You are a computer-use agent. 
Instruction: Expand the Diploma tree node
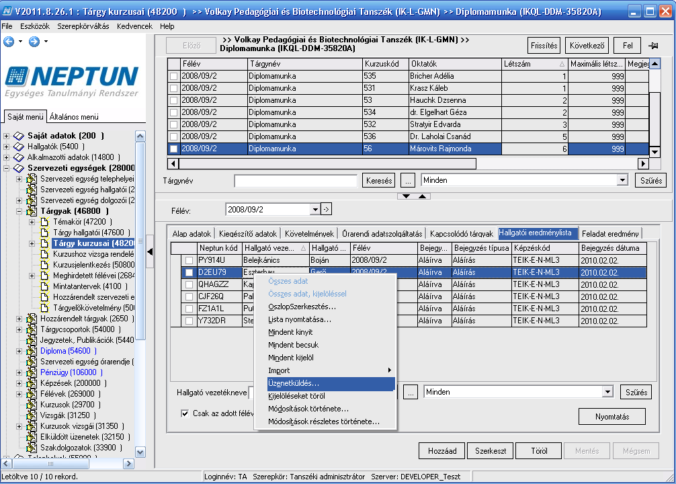pos(19,351)
